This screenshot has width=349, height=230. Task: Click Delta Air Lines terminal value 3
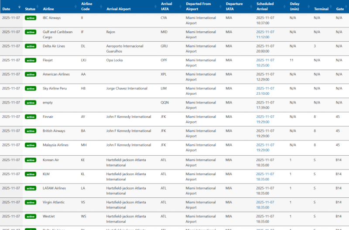click(x=315, y=46)
